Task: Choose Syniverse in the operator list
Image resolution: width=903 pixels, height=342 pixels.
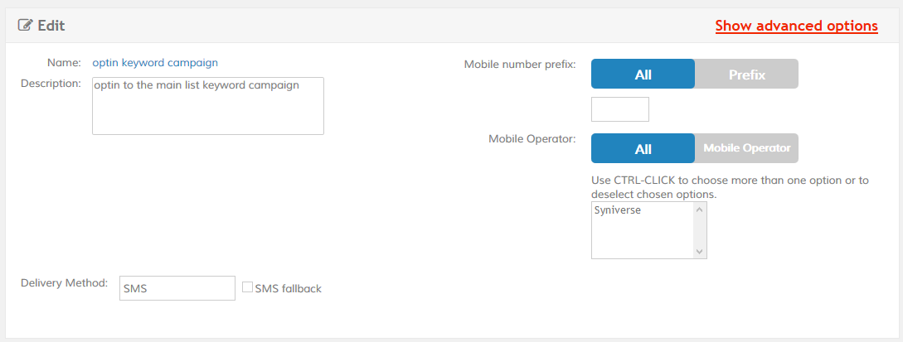Action: point(618,210)
